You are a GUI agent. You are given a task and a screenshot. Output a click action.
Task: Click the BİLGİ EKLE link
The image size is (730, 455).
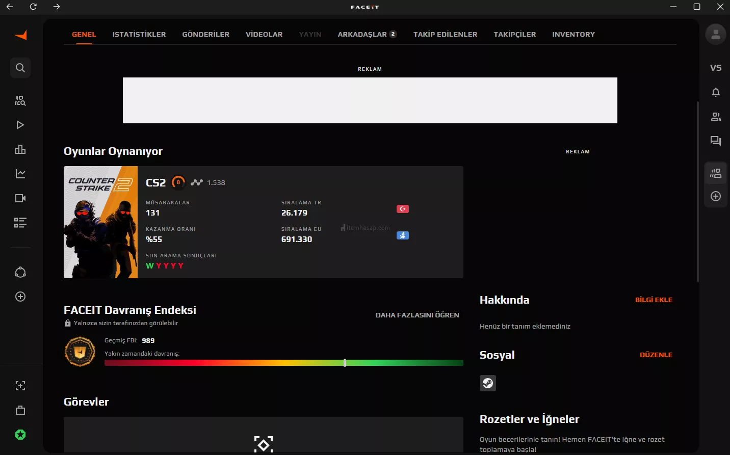tap(654, 300)
